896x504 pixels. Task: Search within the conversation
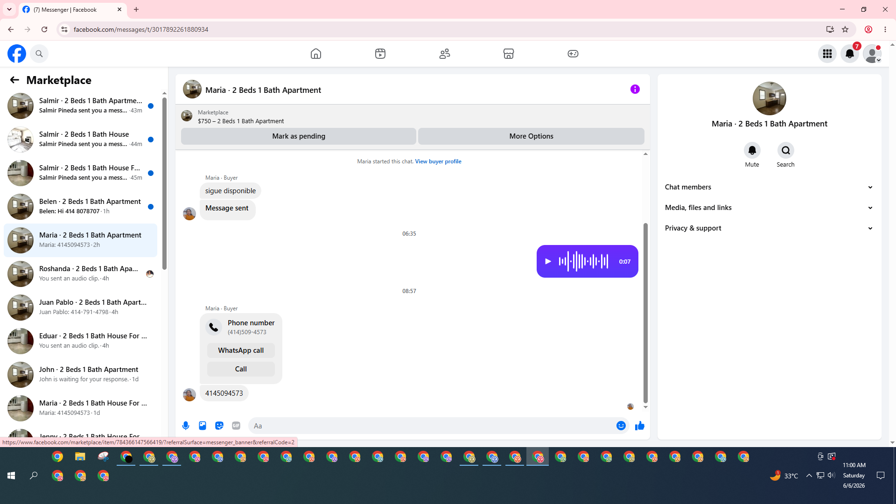[786, 150]
